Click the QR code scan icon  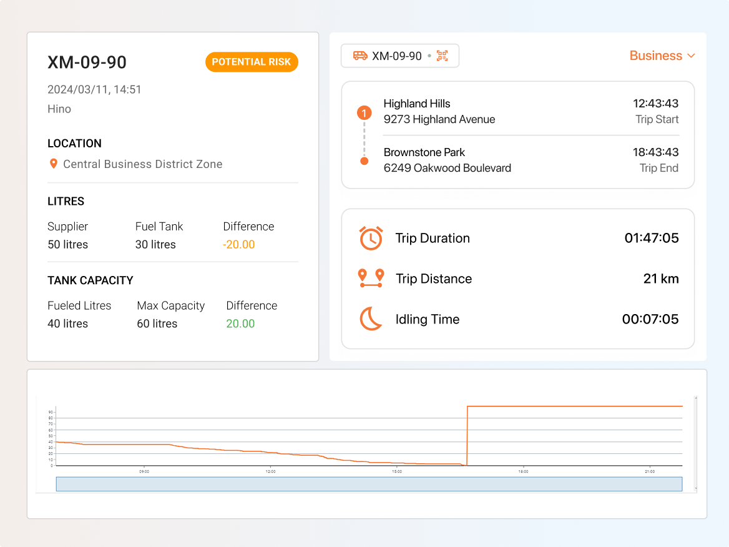[443, 56]
